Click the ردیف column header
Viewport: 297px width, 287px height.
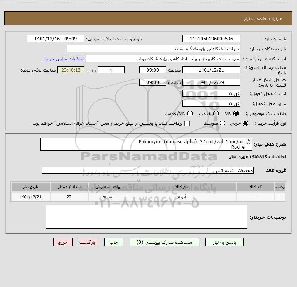pos(280,187)
